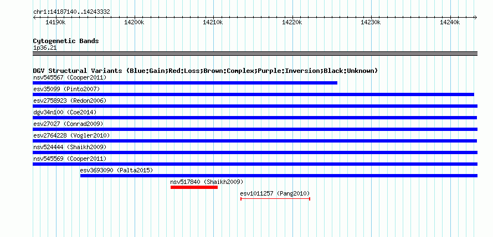Select the 1p36.21 band label
Image resolution: width=493 pixels, height=237 pixels.
tap(45, 48)
